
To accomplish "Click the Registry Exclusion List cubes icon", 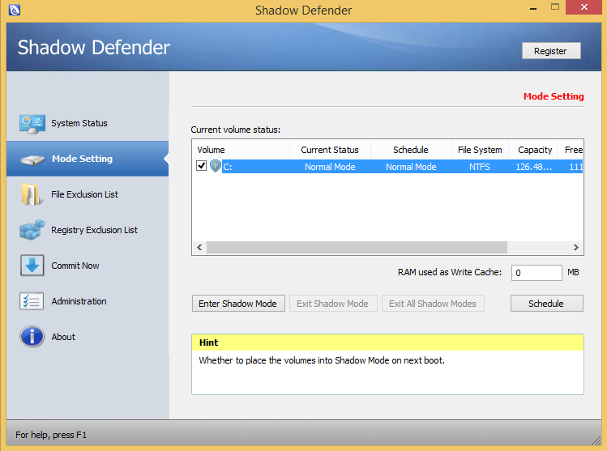I will click(x=32, y=230).
